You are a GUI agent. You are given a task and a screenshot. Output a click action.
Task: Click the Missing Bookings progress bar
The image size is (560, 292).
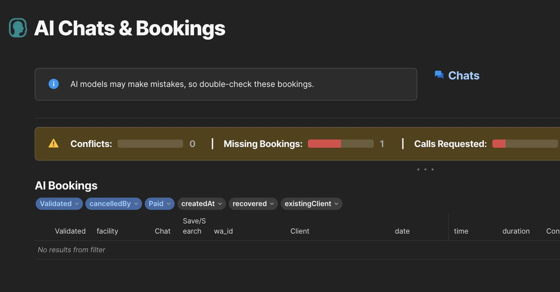point(340,144)
